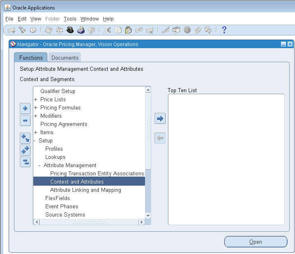Click the Java icon in Oracle Applications title bar
The width and height of the screenshot is (295, 254).
click(x=7, y=8)
